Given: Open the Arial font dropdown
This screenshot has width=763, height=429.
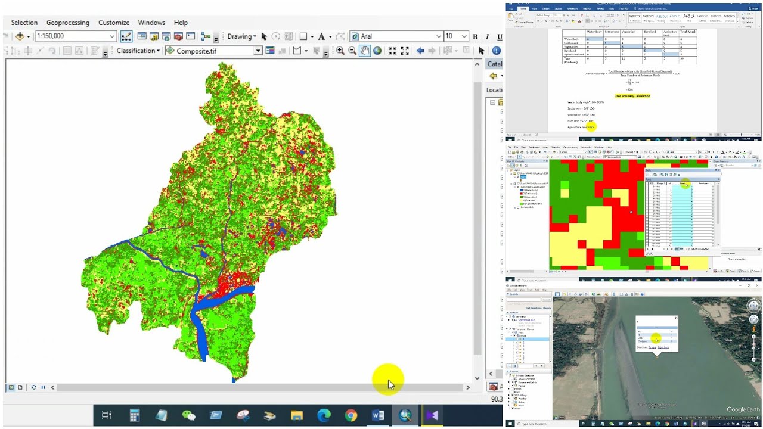Looking at the screenshot, I should coord(439,36).
